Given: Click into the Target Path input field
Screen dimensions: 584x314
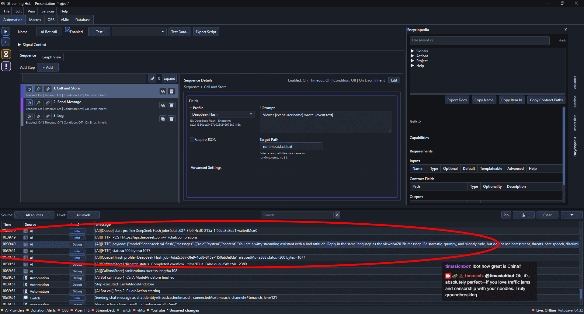Looking at the screenshot, I should 291,146.
